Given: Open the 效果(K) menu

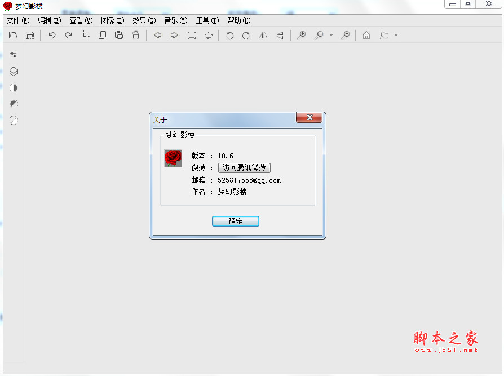Looking at the screenshot, I should coord(144,20).
